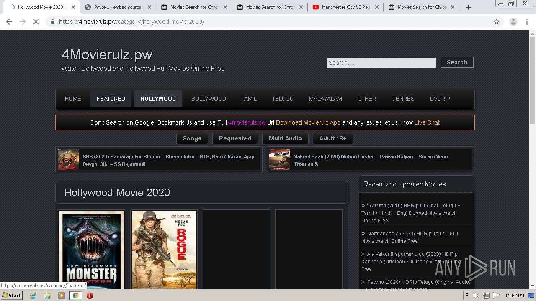Open Narthanasala (2020) HDRip link
The width and height of the screenshot is (536, 301).
(410, 237)
